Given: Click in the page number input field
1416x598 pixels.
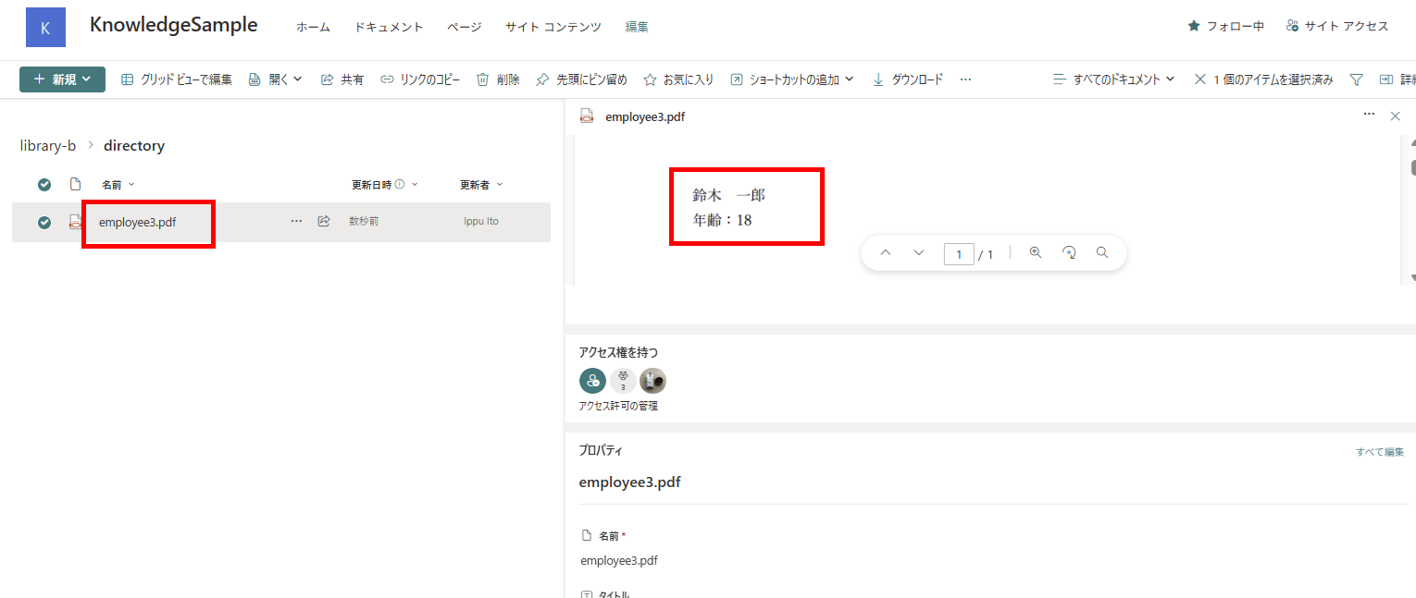Looking at the screenshot, I should tap(959, 253).
